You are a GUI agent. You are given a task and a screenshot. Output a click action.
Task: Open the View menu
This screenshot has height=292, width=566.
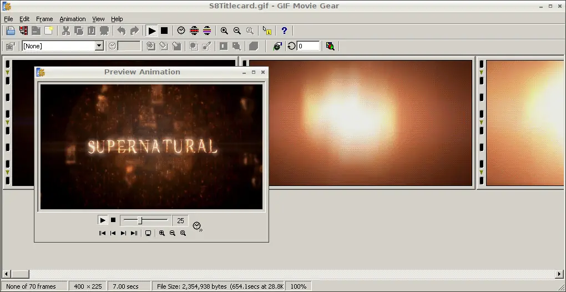point(98,19)
